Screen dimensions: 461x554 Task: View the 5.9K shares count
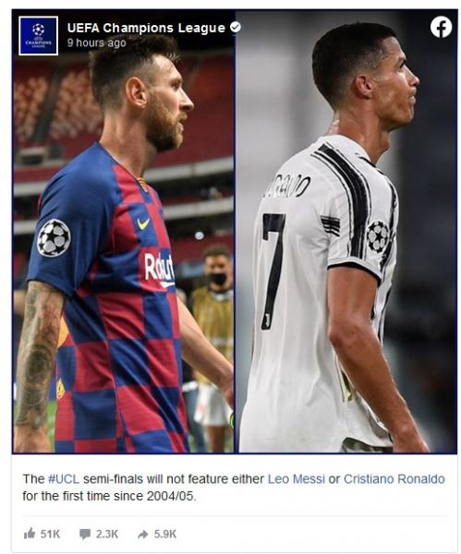[165, 534]
